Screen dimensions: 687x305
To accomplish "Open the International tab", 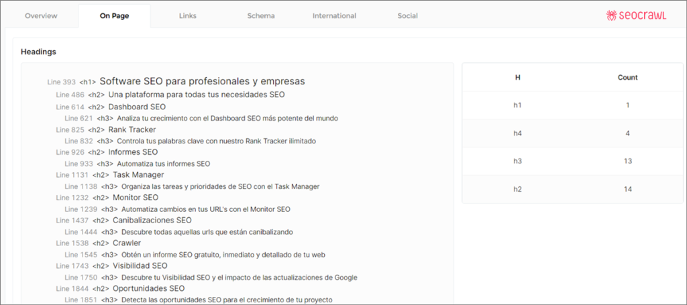I will (334, 16).
